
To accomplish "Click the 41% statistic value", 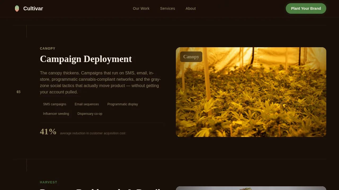I will click(48, 131).
